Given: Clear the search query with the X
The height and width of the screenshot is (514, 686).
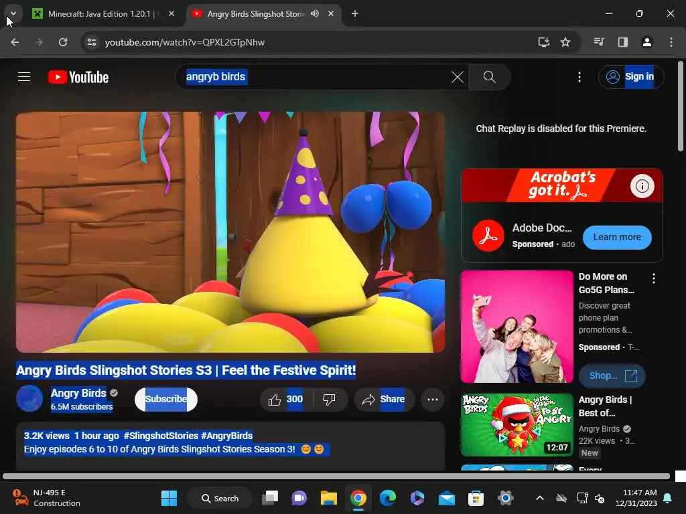Looking at the screenshot, I should [x=457, y=78].
